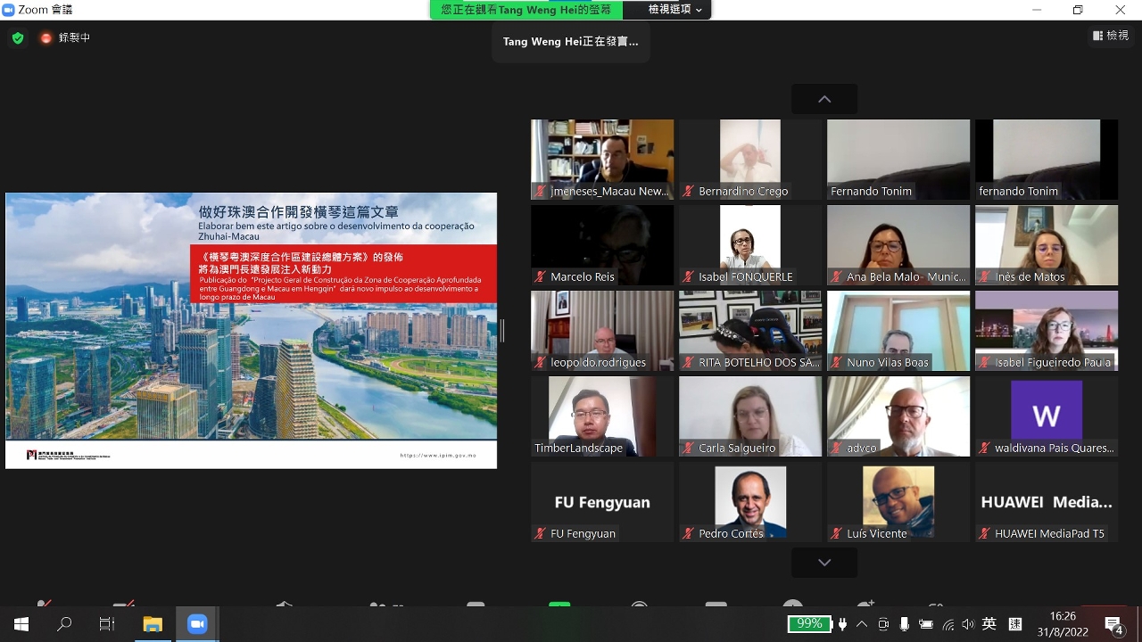Open the Windows notification center
The height and width of the screenshot is (642, 1142).
point(1113,624)
